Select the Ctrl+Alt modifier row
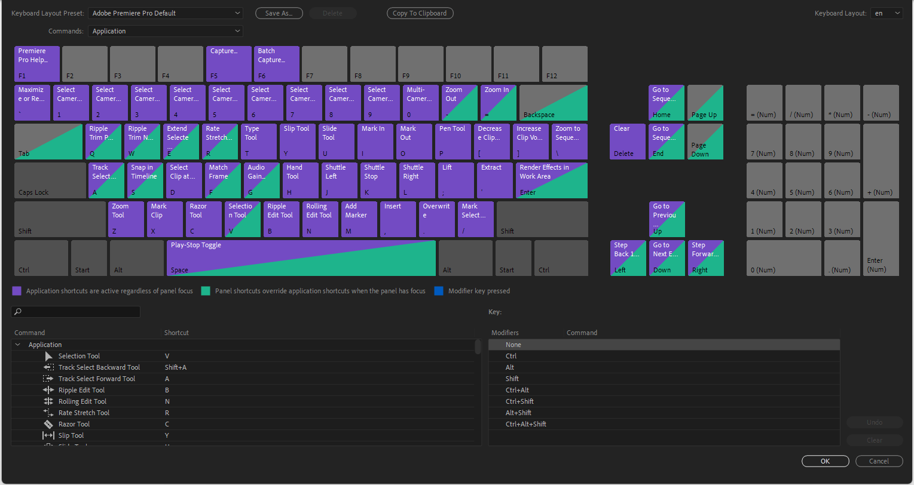Image resolution: width=914 pixels, height=485 pixels. click(664, 390)
